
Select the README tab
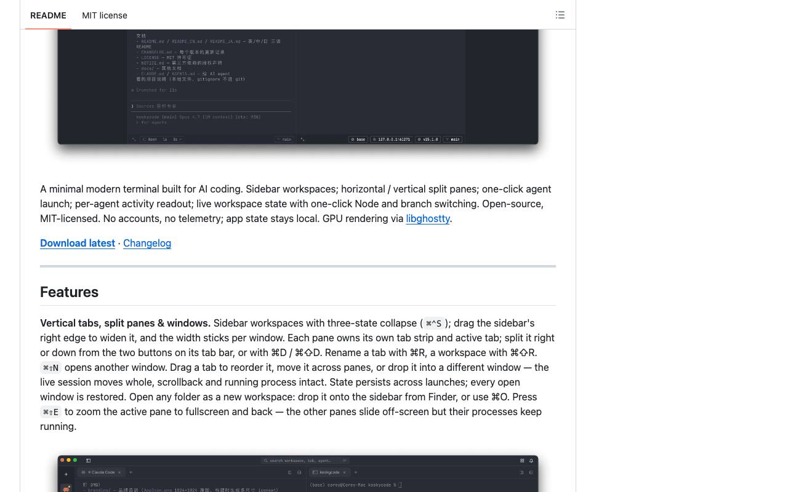48,15
